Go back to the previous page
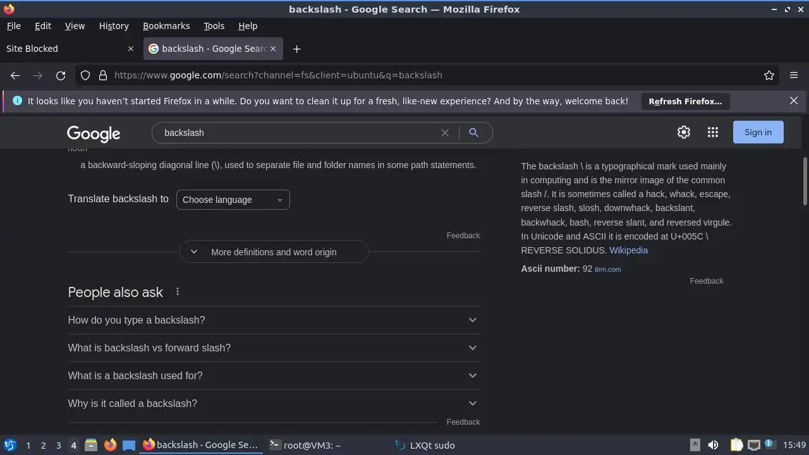Screen dimensions: 809x455 point(15,75)
